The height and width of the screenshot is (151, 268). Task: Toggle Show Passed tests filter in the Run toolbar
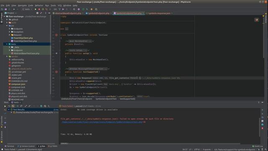(x=9, y=106)
